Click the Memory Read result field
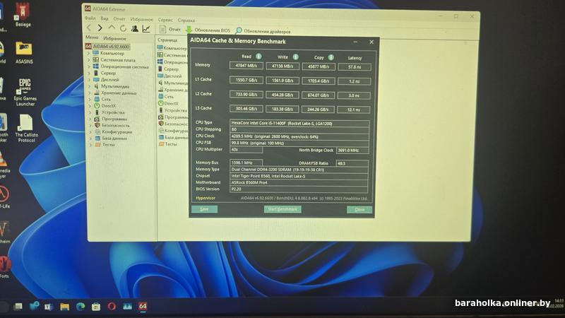 coord(246,66)
